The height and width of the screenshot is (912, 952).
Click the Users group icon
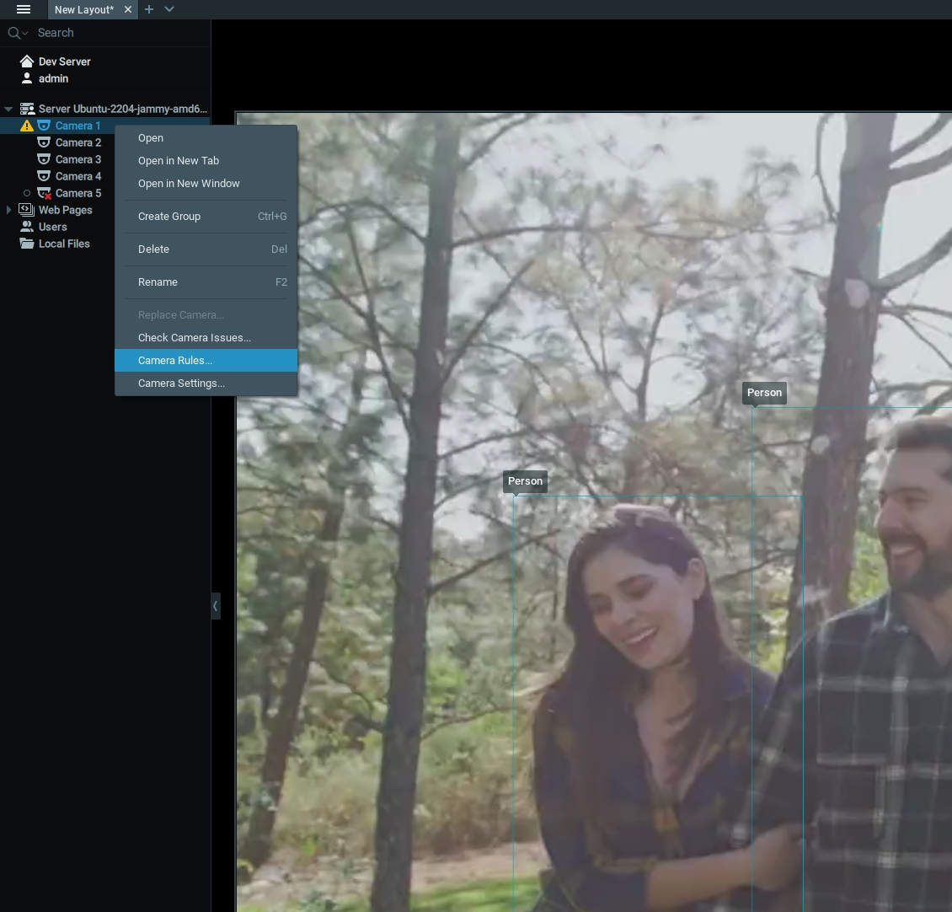point(27,227)
